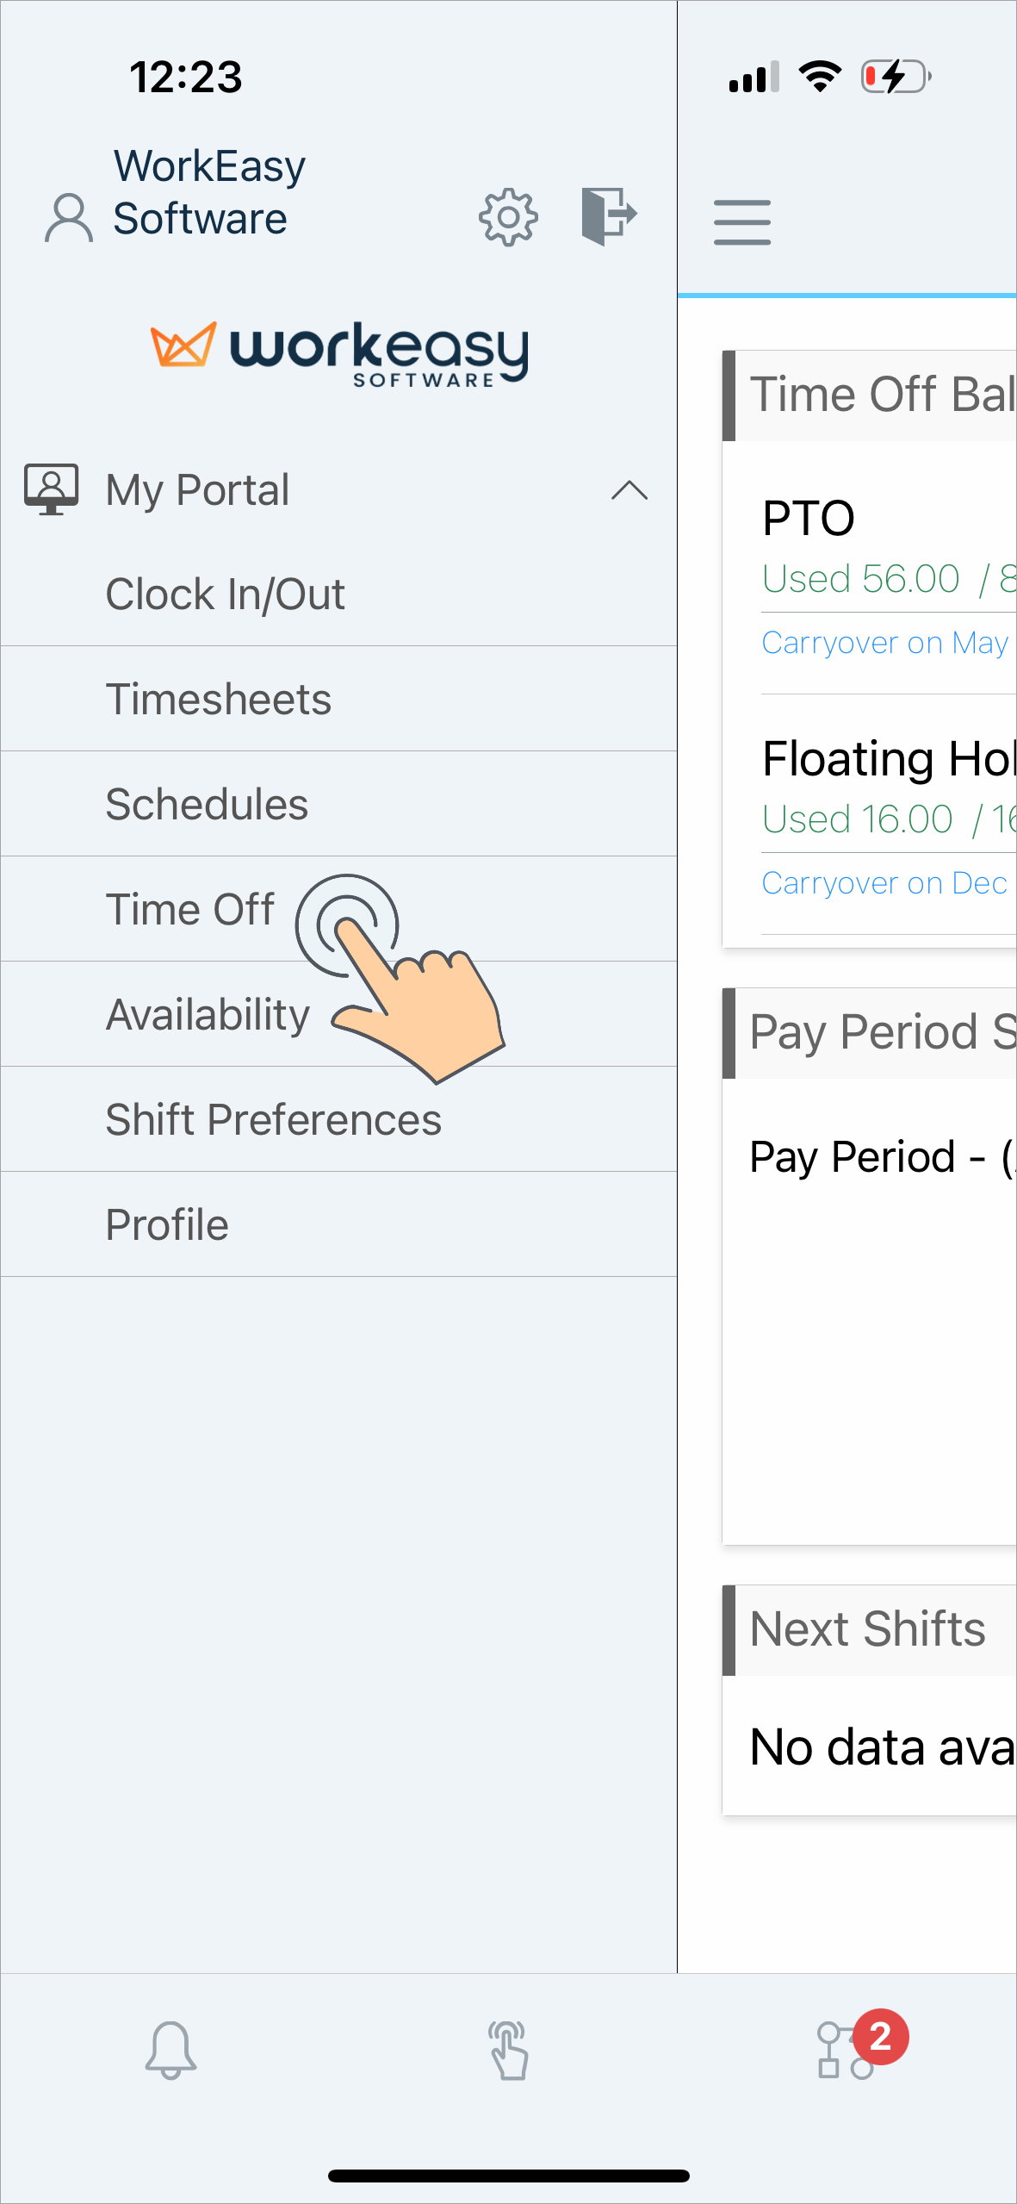Screen dimensions: 1017x2204
Task: Click the PTO Carryover on May link
Action: (x=887, y=643)
